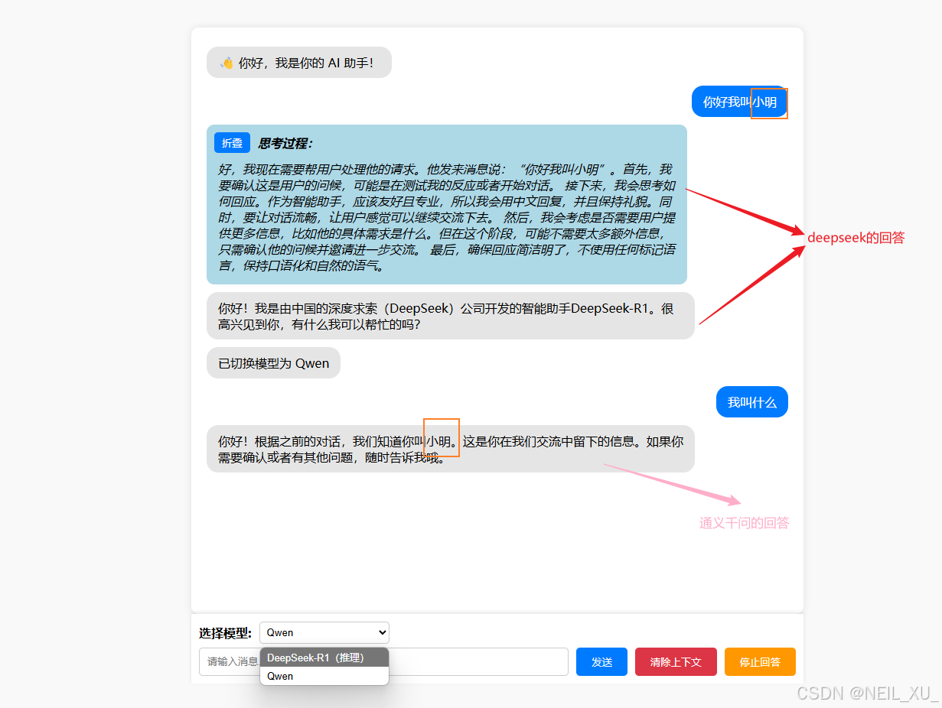Click the blue thinking process paragraph text

(x=447, y=217)
